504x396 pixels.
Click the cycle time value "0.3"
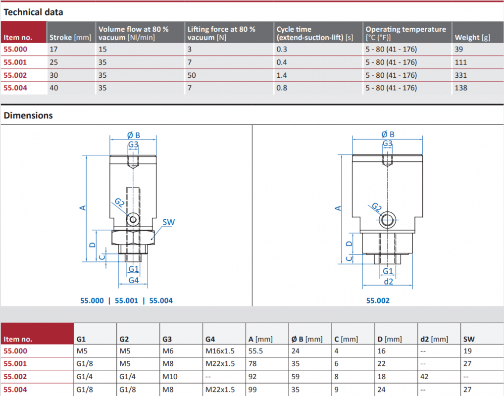tap(282, 49)
